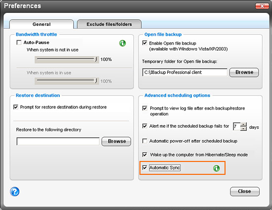The height and width of the screenshot is (210, 272).
Task: Uncheck the Automatic Sync checkbox
Action: tap(145, 167)
